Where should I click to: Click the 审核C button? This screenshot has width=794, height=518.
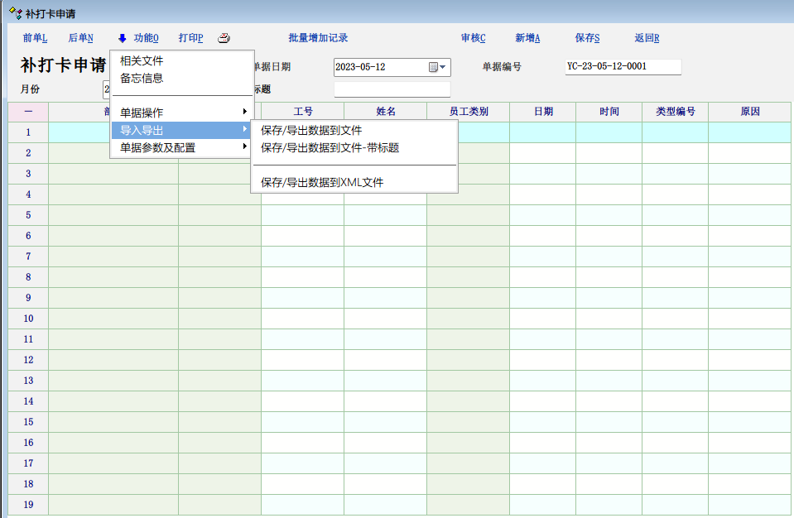pos(473,38)
